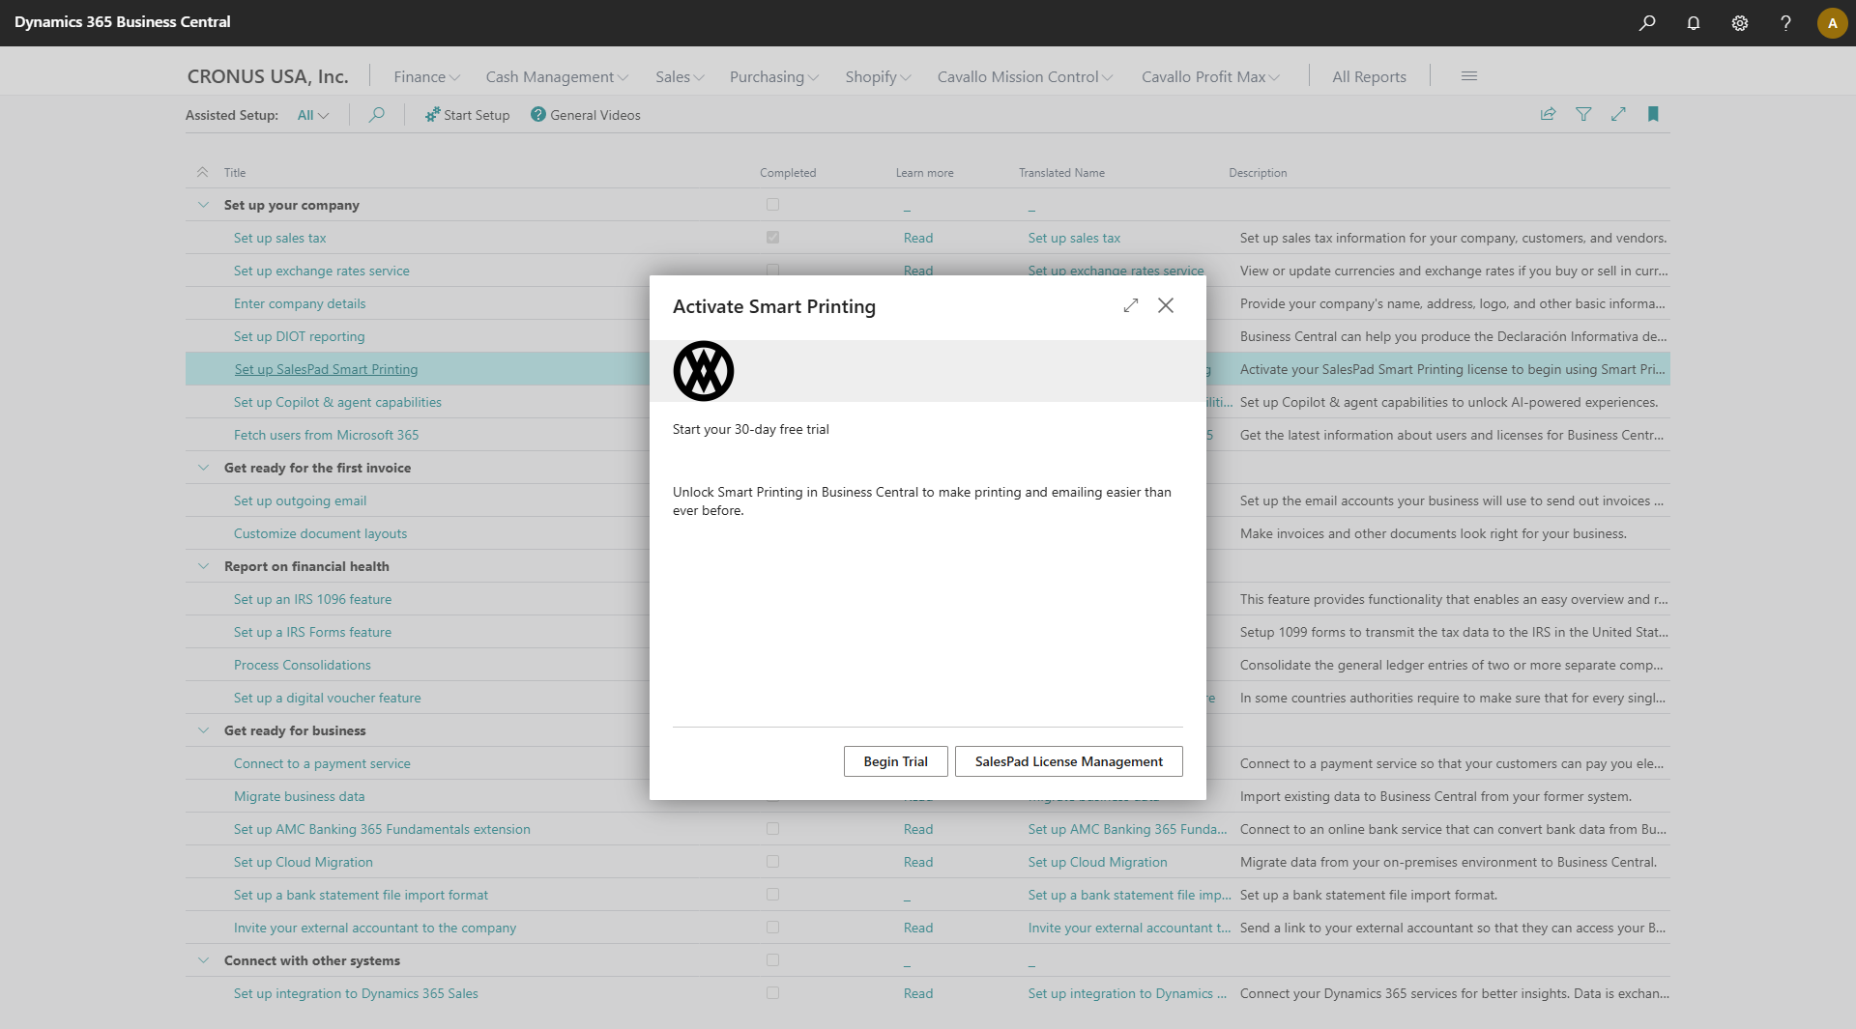The image size is (1856, 1029).
Task: Toggle the bookmark icon
Action: point(1653,114)
